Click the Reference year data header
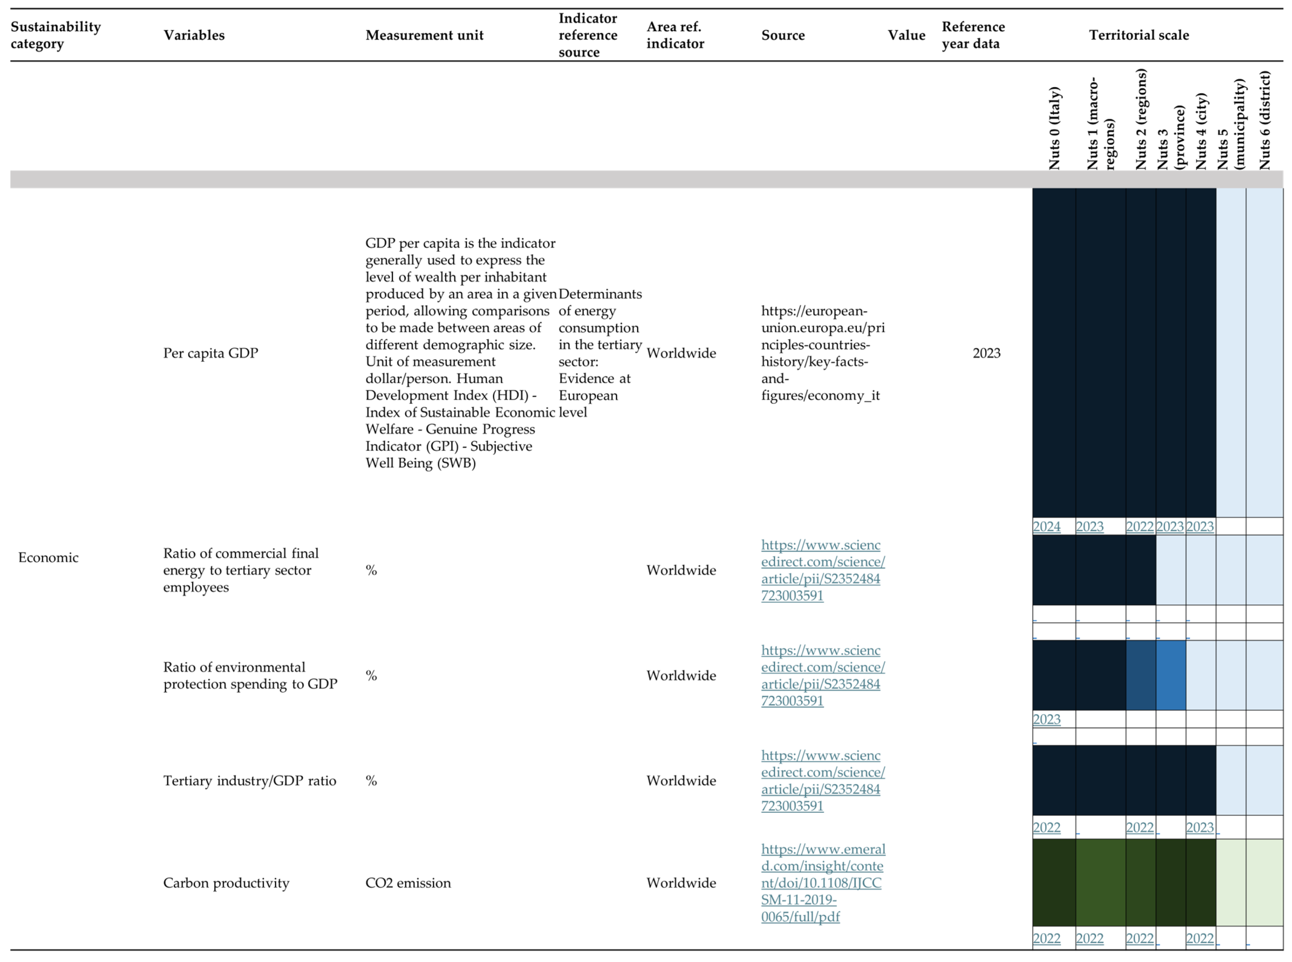 point(973,35)
